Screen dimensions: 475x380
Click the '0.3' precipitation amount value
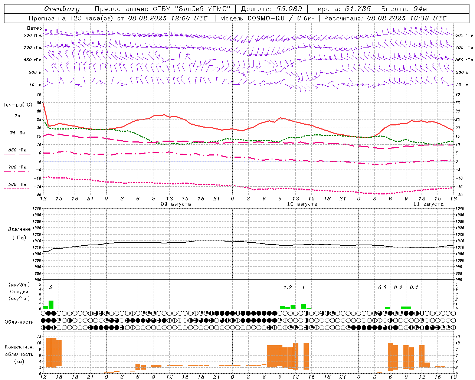(x=382, y=287)
